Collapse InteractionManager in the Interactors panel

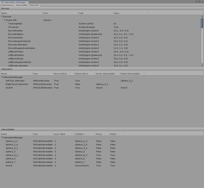pyautogui.click(x=2, y=77)
